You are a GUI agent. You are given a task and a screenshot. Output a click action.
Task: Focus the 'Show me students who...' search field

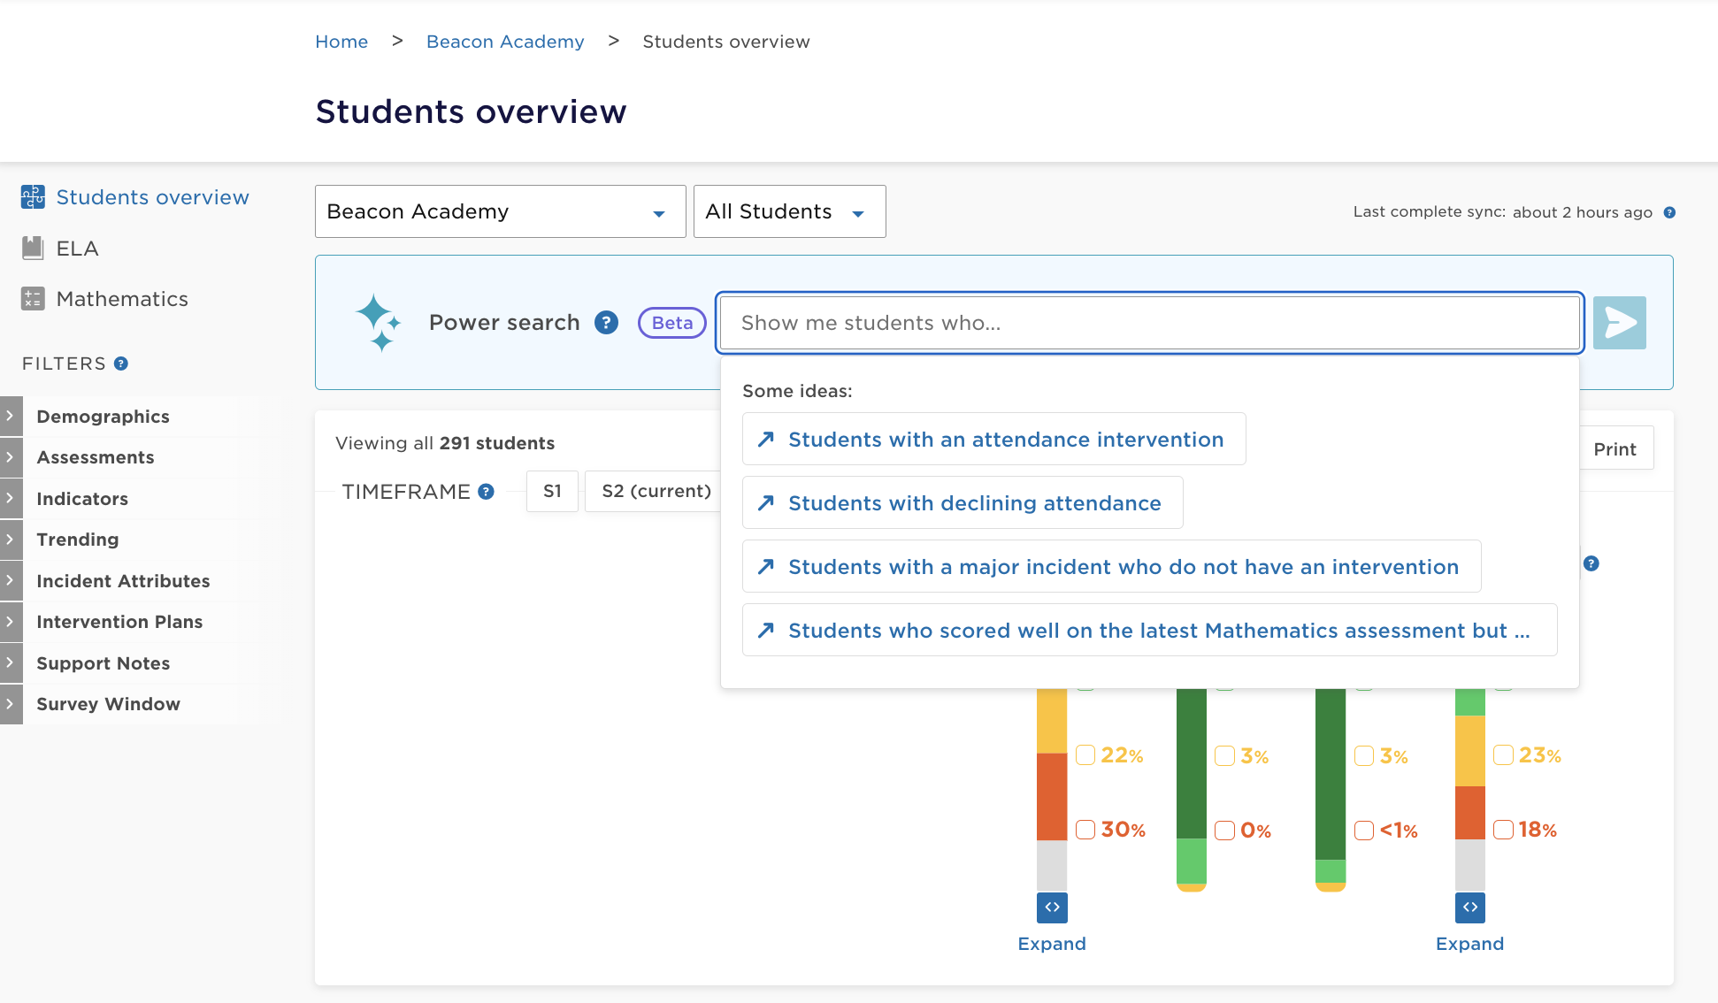tap(1150, 323)
